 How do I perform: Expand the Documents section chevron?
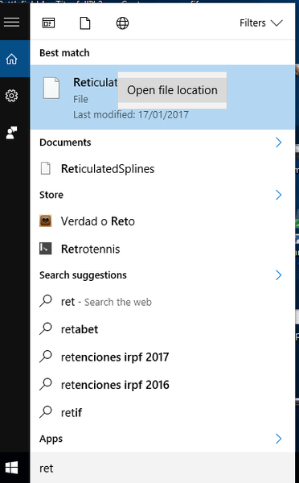tap(278, 142)
